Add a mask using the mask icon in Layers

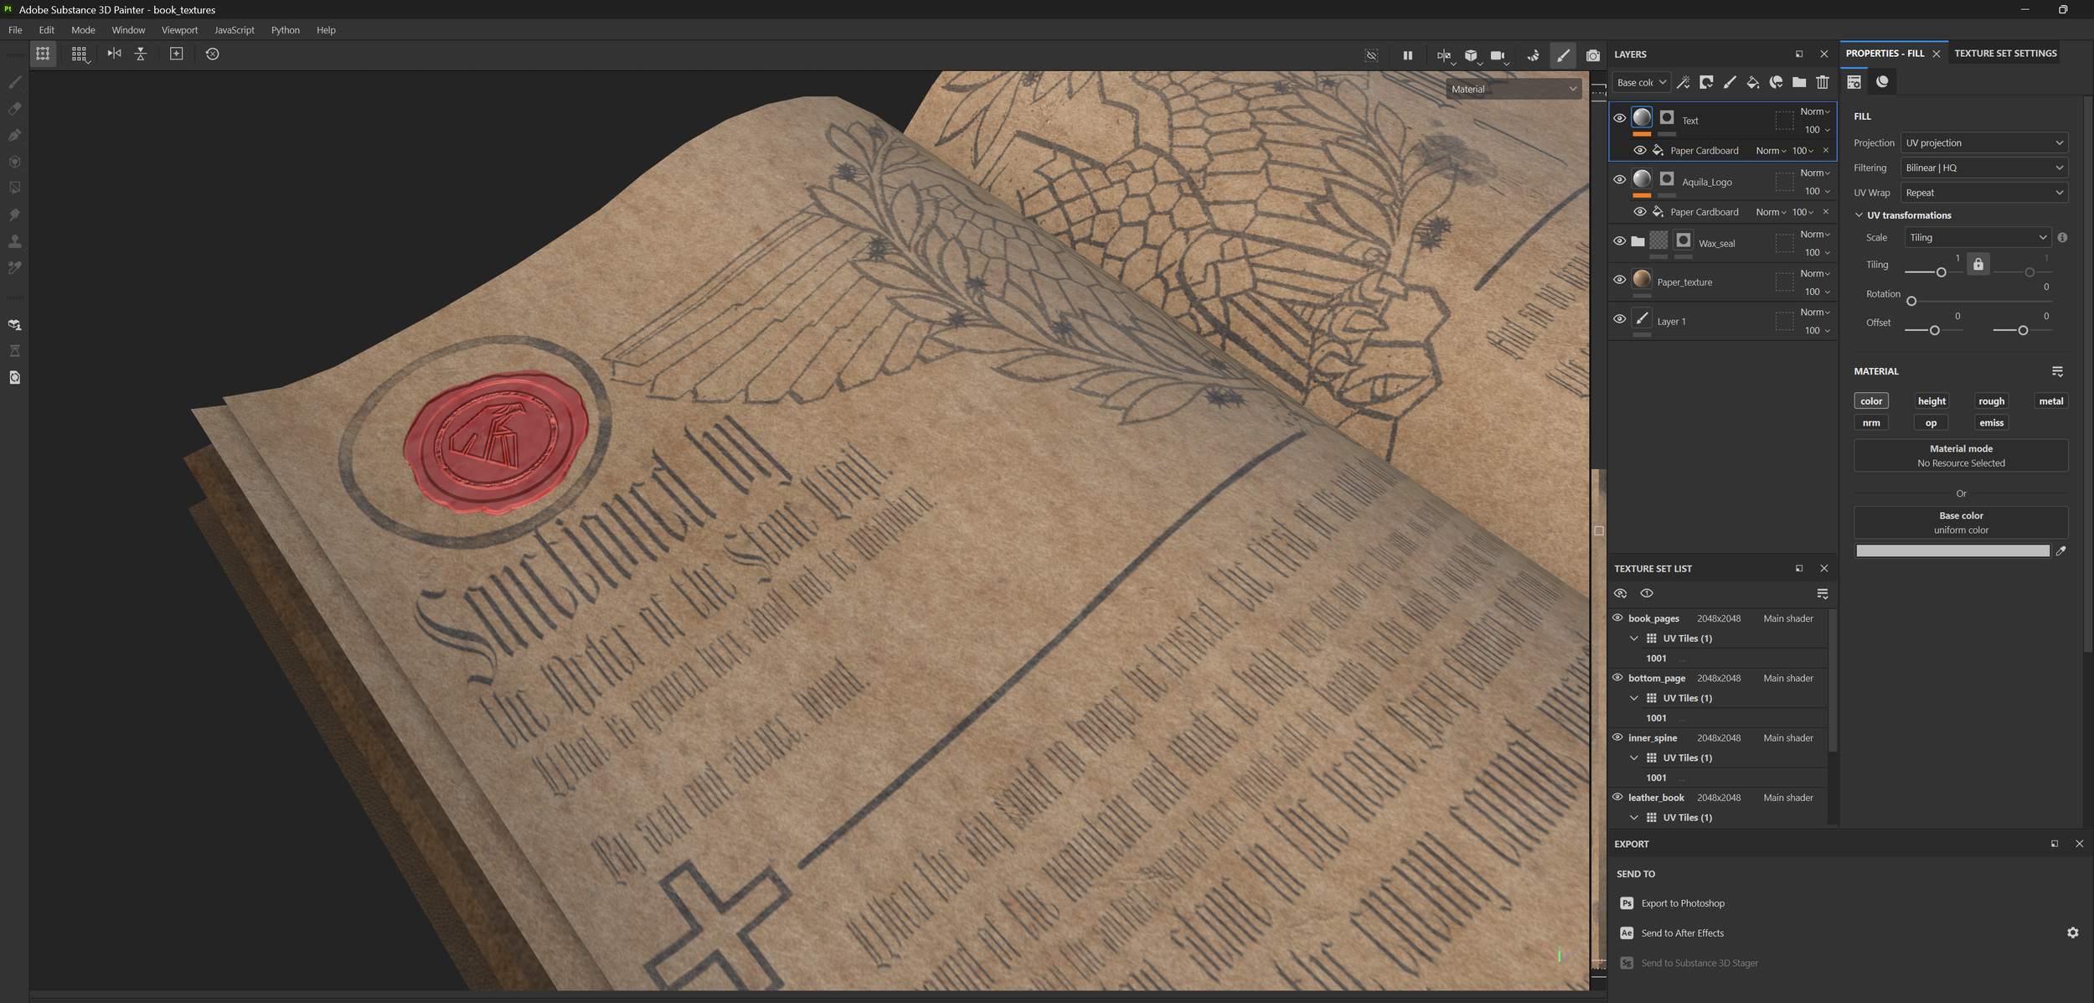pyautogui.click(x=1706, y=82)
